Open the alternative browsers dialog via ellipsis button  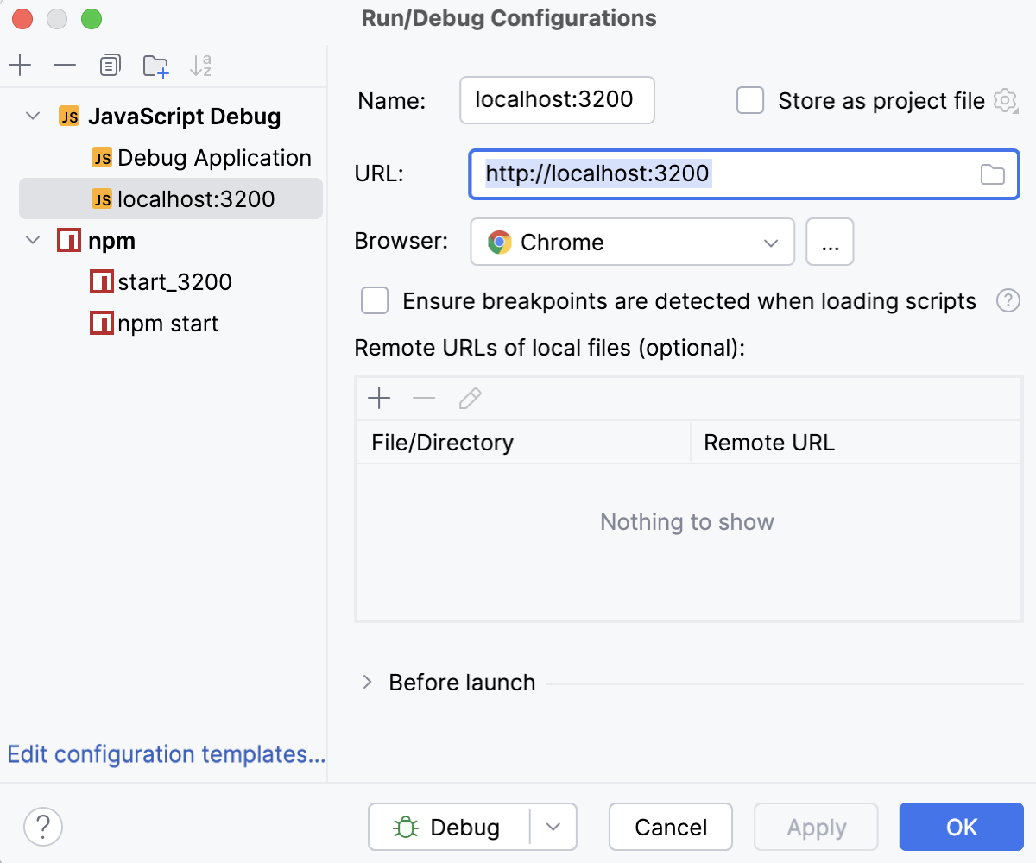tap(830, 242)
